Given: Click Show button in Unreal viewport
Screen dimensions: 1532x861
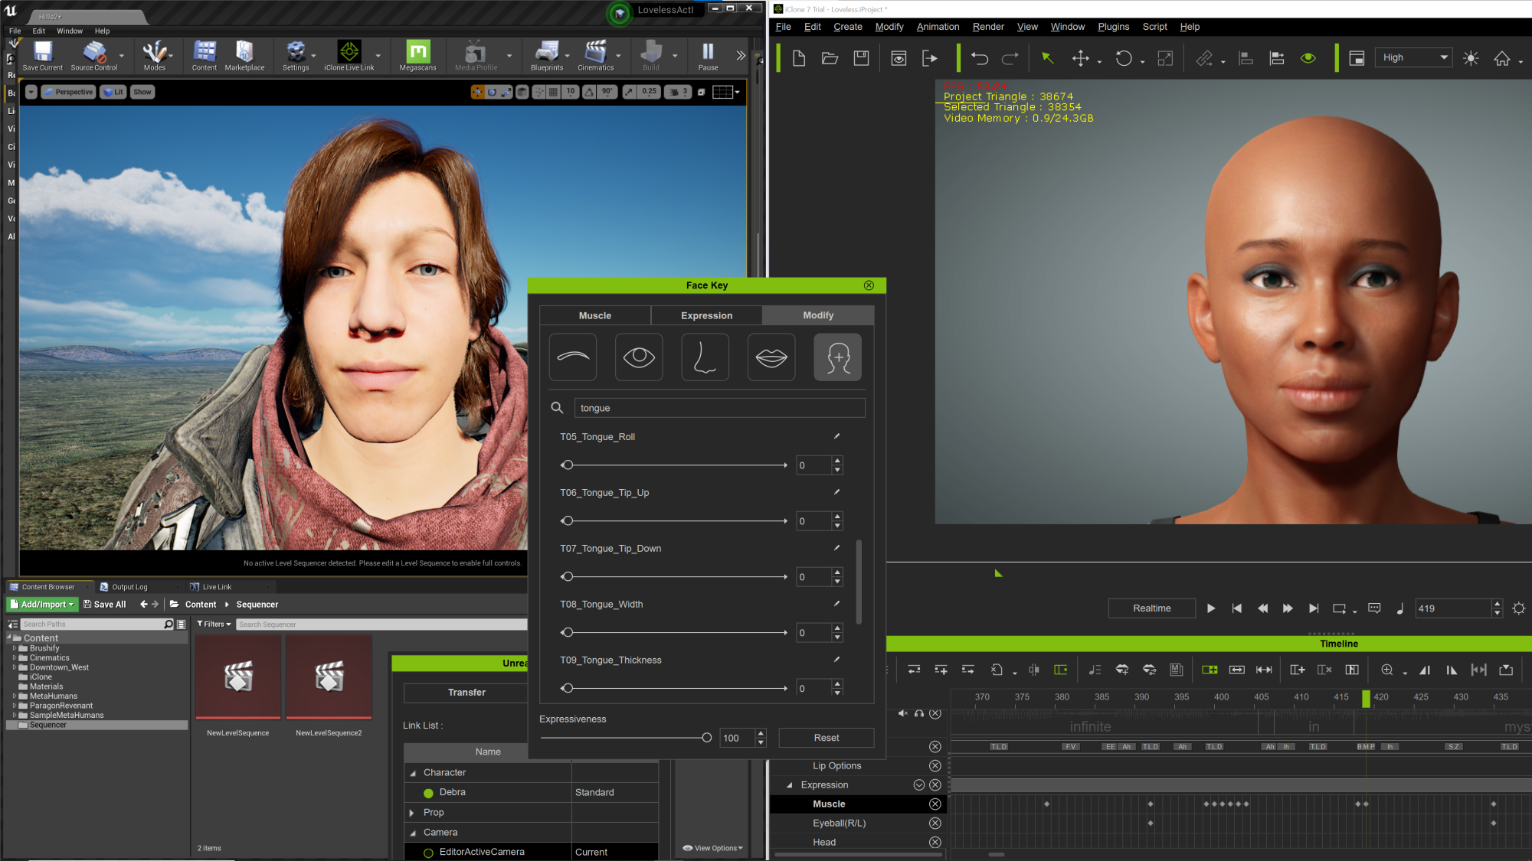Looking at the screenshot, I should pyautogui.click(x=142, y=92).
